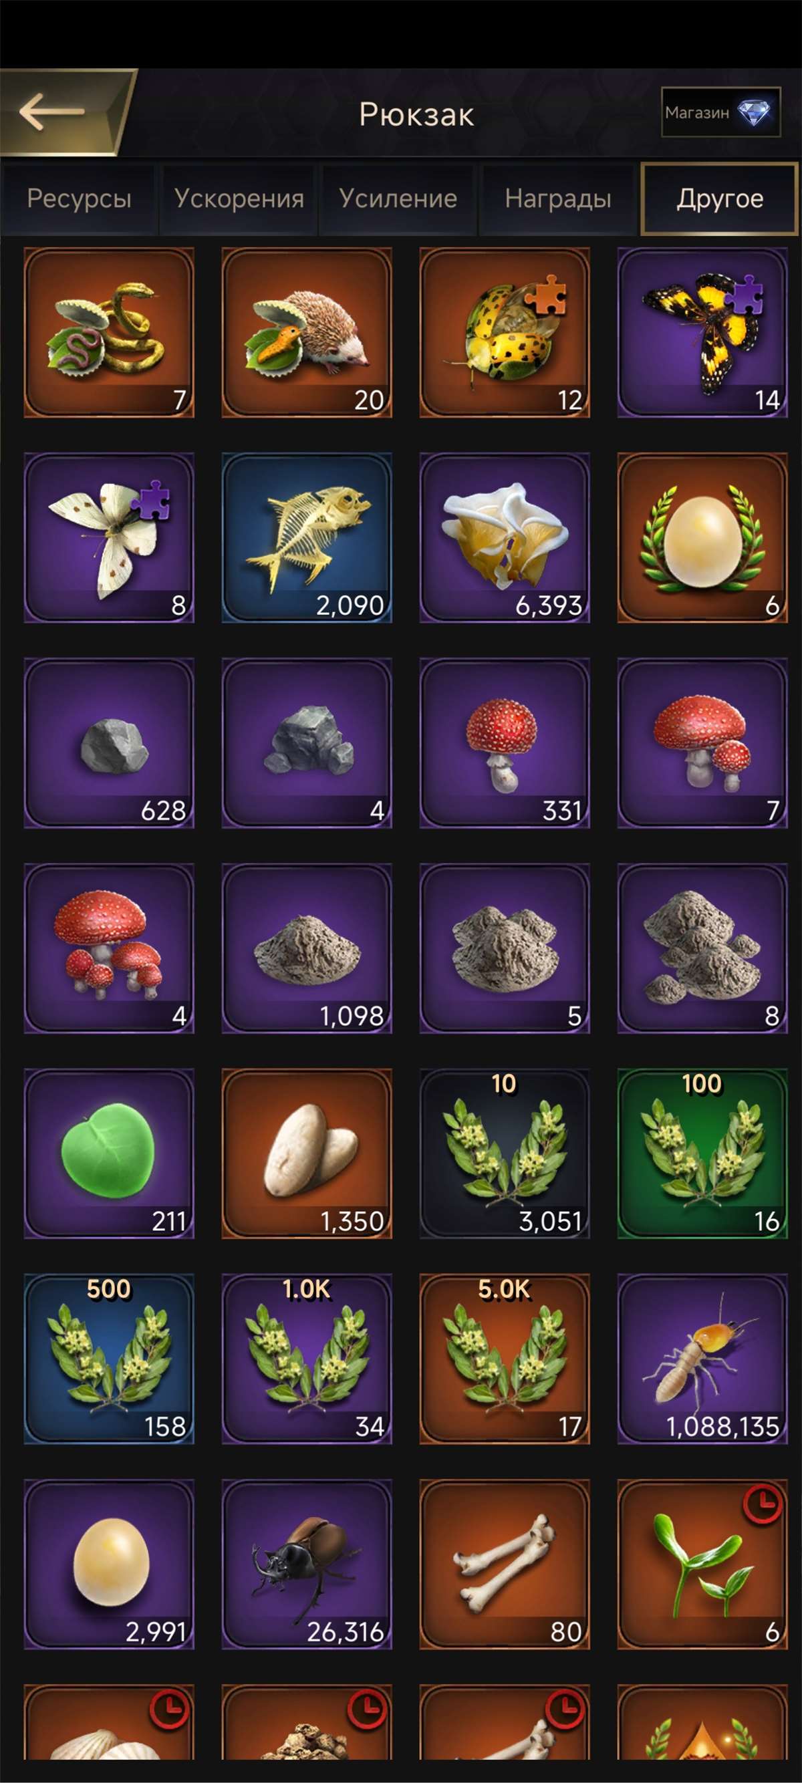Tap the black beetle item 26,316
Viewport: 802px width, 1783px height.
point(307,1565)
